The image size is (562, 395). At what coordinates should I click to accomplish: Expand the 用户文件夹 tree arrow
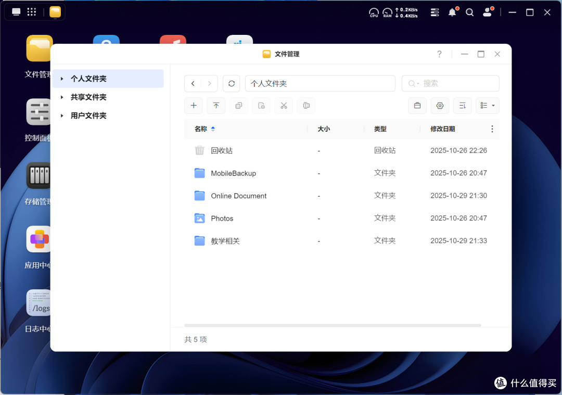[x=61, y=116]
